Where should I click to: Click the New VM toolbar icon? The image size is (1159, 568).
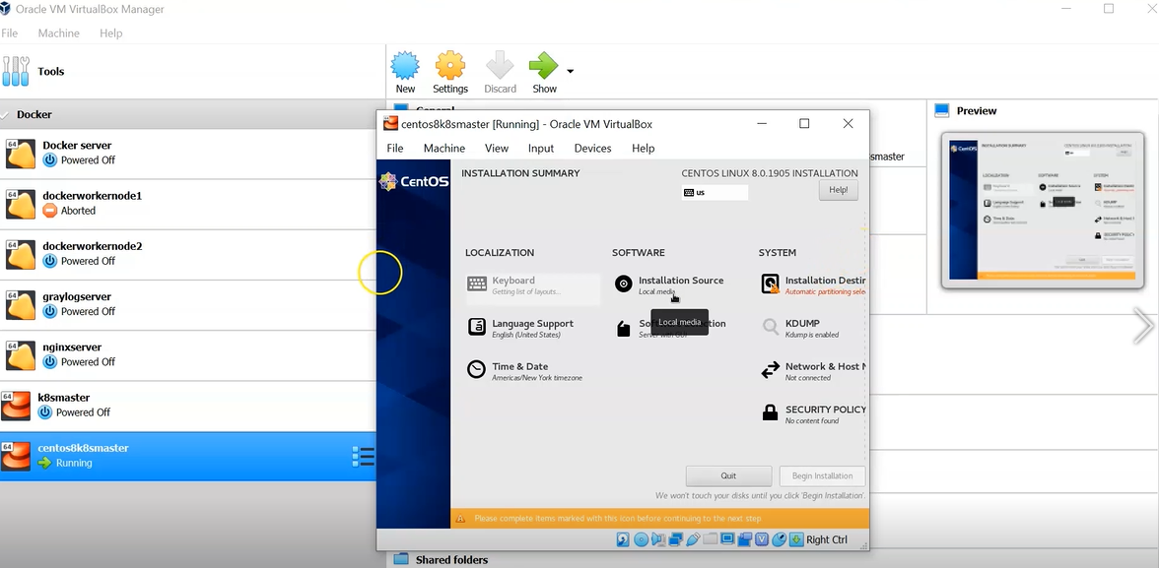[x=405, y=65]
